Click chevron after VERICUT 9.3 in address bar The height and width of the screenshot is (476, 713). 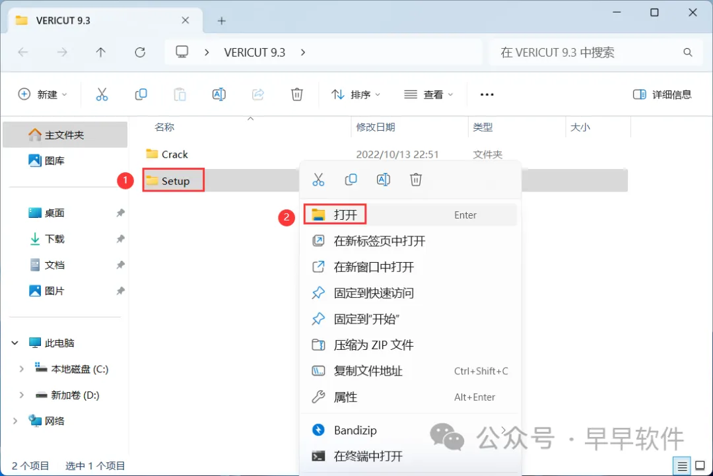click(x=303, y=53)
